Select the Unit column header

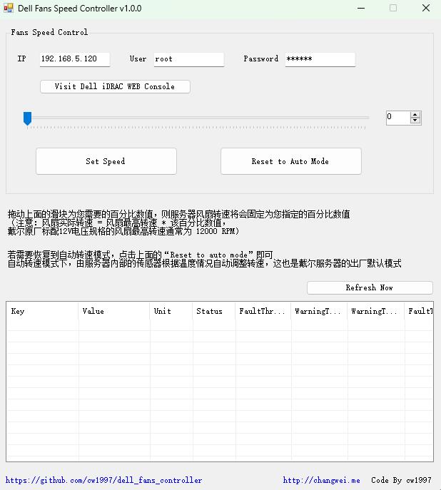171,311
